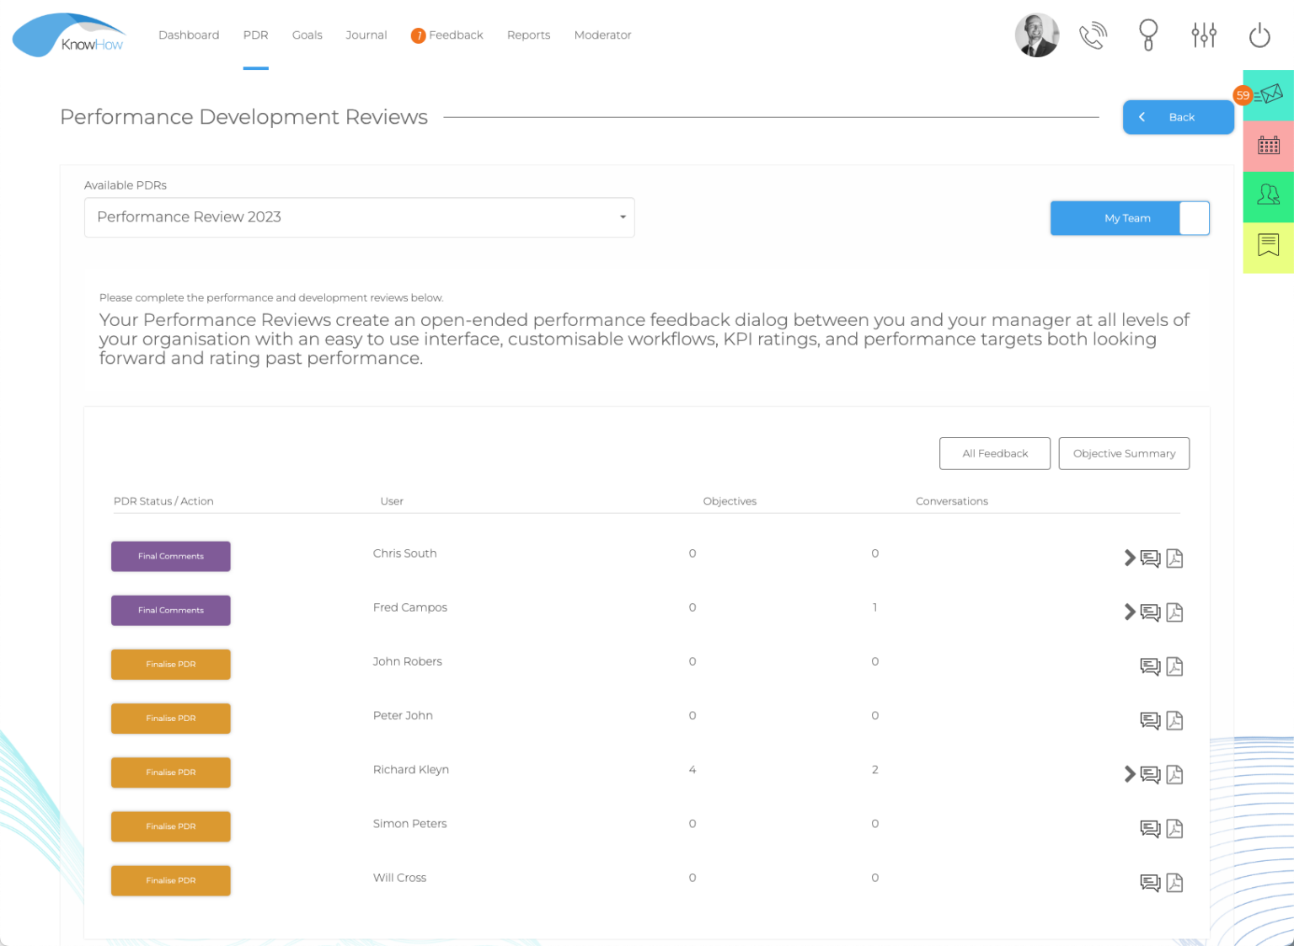
Task: Open the settings sliders icon
Action: (x=1204, y=35)
